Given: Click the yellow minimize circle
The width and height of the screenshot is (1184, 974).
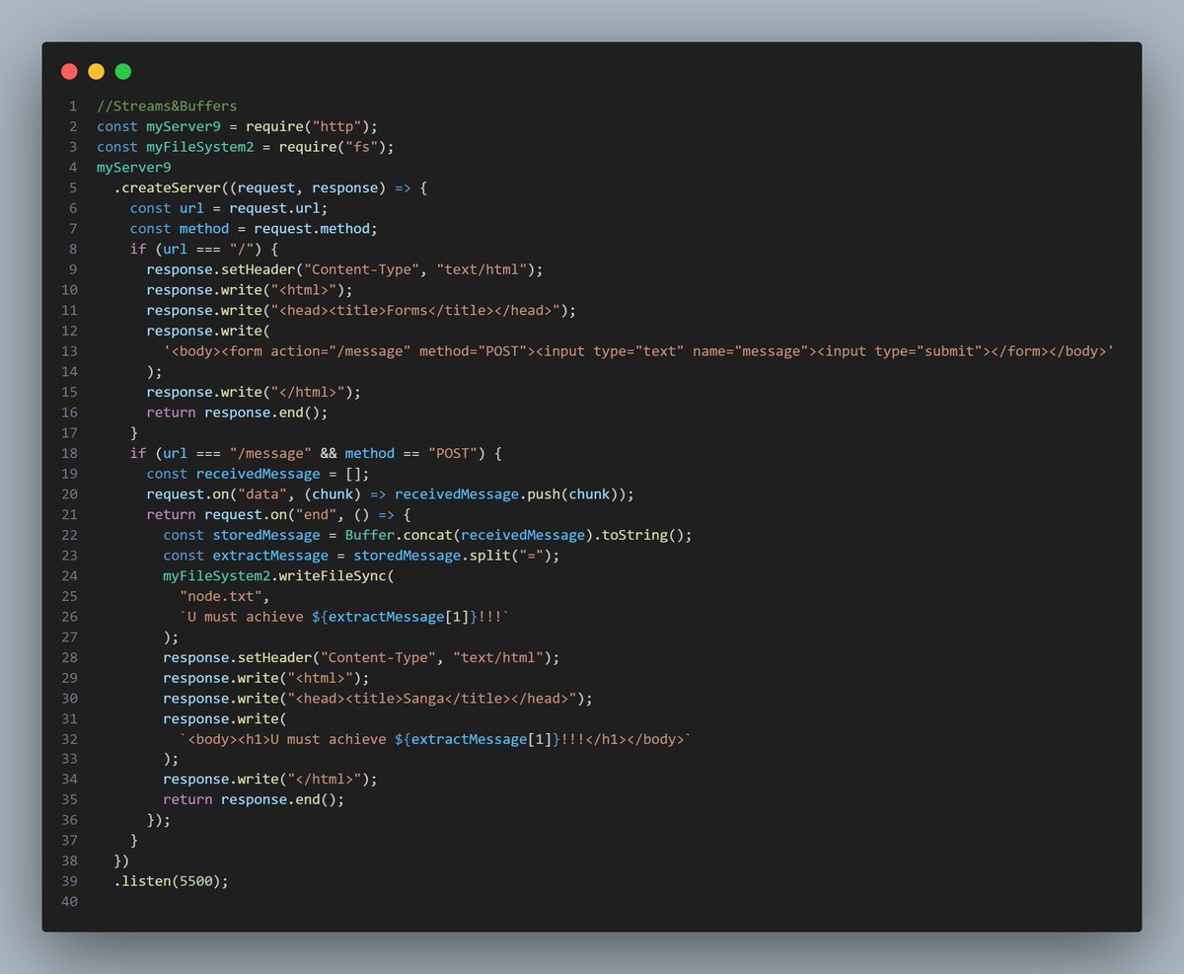Looking at the screenshot, I should click(96, 71).
